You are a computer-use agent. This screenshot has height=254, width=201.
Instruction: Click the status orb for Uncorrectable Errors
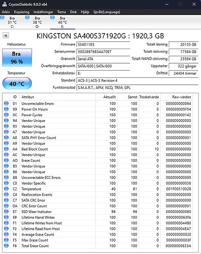point(6,103)
